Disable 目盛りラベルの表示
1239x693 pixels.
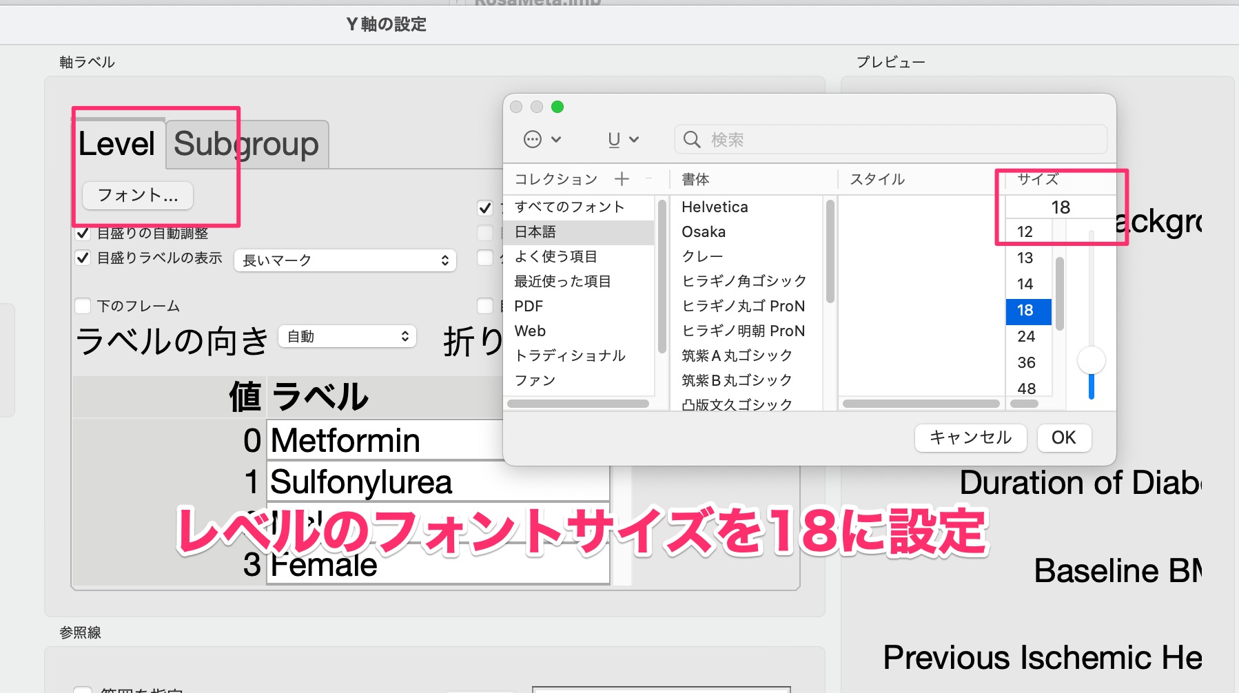coord(84,258)
